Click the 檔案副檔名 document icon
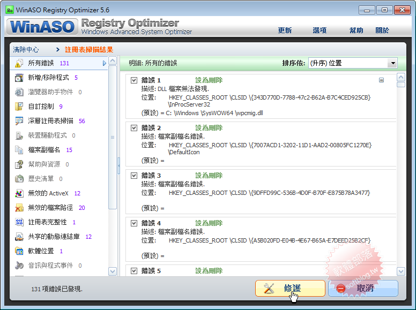Screen dimensions: 416x310 pyautogui.click(x=19, y=150)
